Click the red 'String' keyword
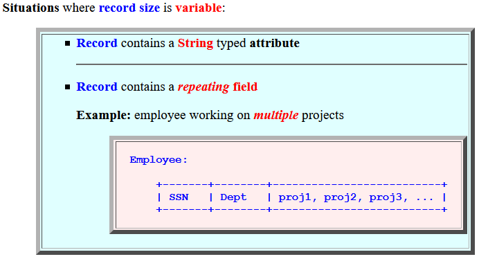479x259 pixels. 195,44
